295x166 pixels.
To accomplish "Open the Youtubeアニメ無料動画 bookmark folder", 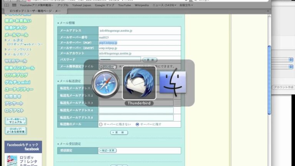I will click(36, 5).
